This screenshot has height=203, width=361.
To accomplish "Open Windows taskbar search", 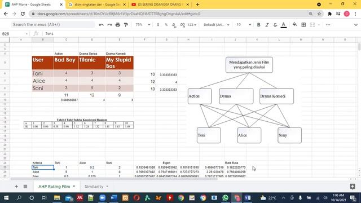I will coord(19,198).
